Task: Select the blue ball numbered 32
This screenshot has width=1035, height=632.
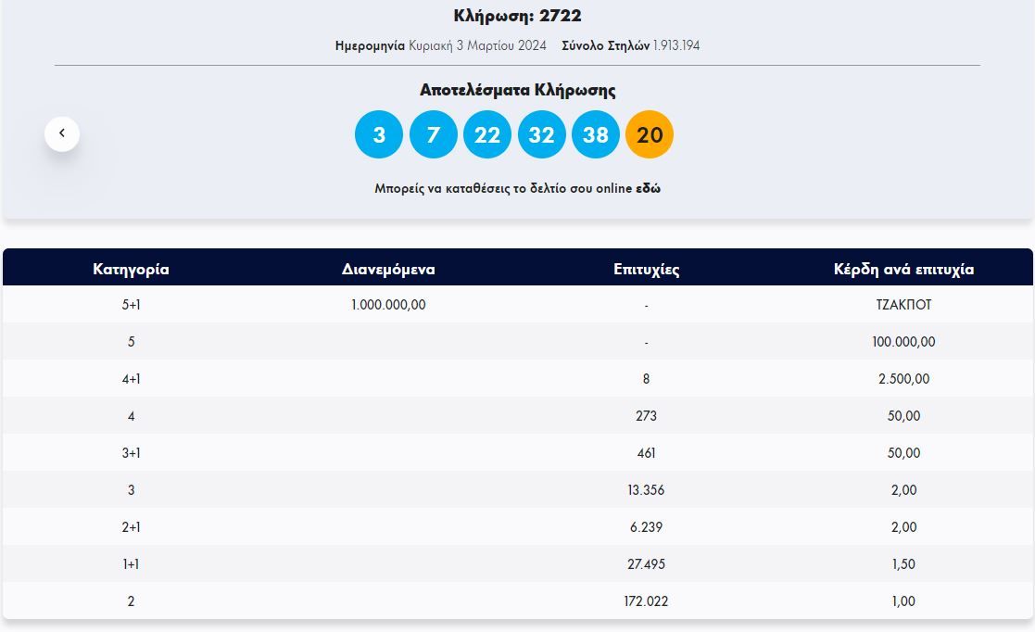Action: click(541, 135)
